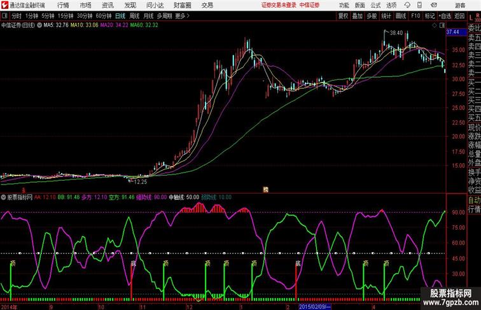Expand MA indicator dropdown beside 中信证券(日线)

(39, 25)
